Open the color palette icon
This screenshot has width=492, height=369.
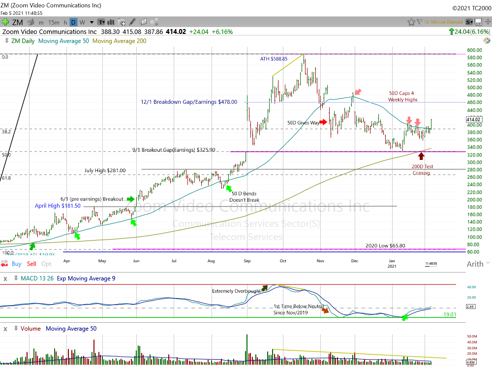coord(487,40)
